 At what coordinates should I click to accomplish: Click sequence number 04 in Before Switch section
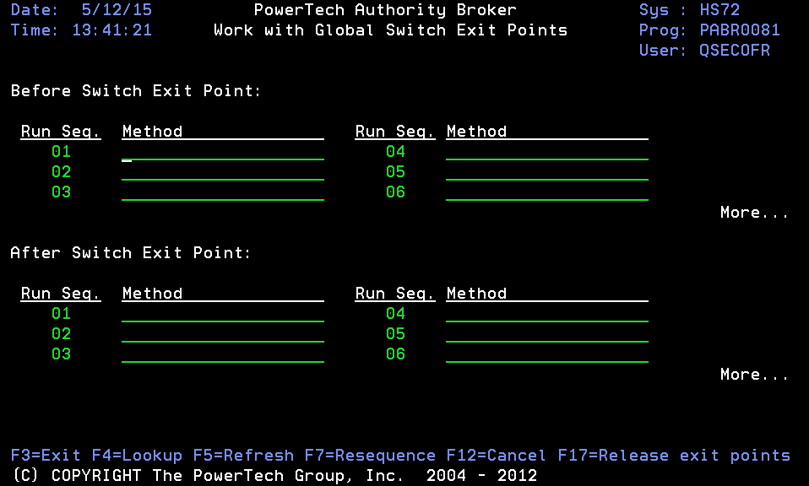tap(395, 152)
